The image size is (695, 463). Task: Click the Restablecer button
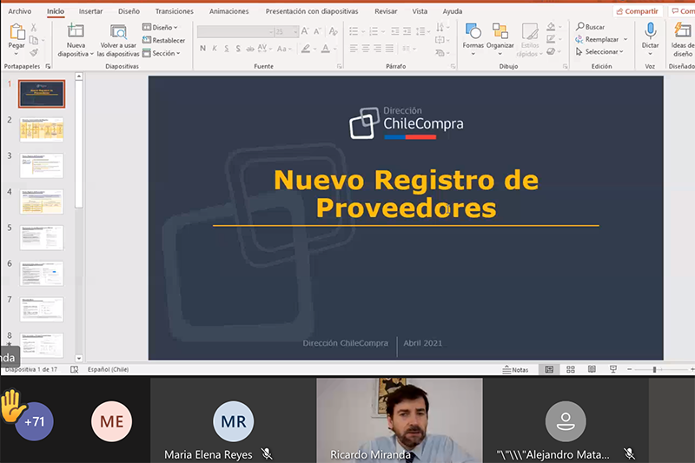coord(163,40)
